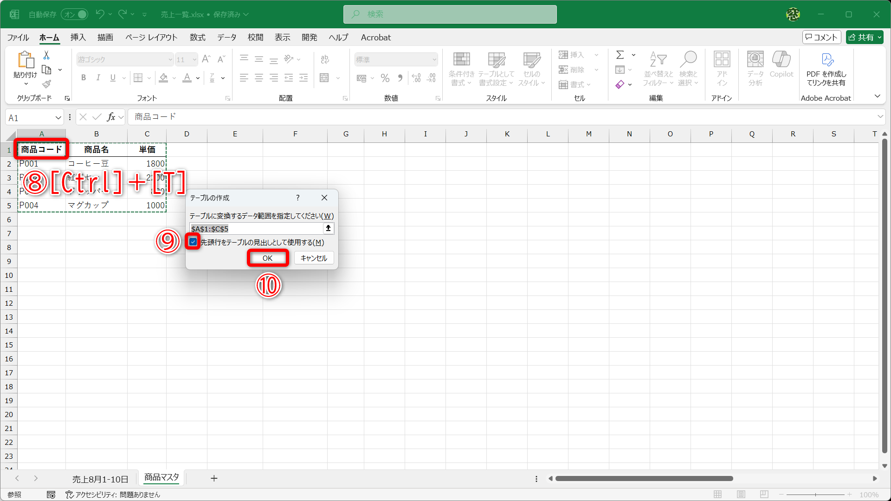Click the Underline formatting toggle
891x501 pixels.
pos(112,77)
